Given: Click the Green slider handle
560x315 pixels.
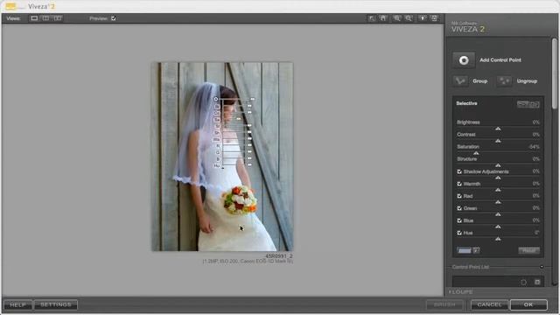Looking at the screenshot, I should point(498,214).
